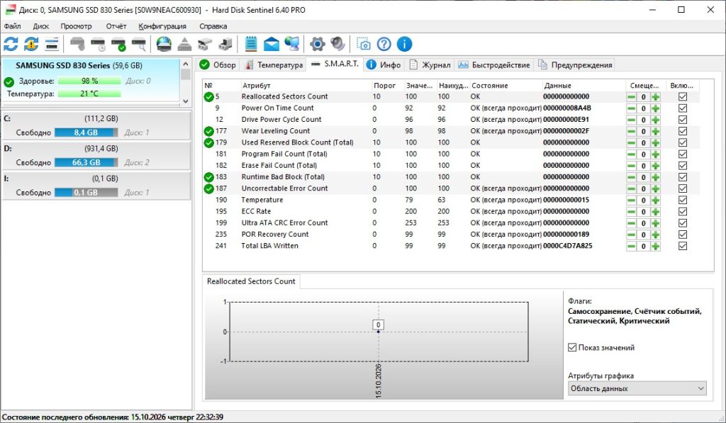Image resolution: width=726 pixels, height=423 pixels.
Task: Click the blue envelope email icon
Action: click(272, 45)
